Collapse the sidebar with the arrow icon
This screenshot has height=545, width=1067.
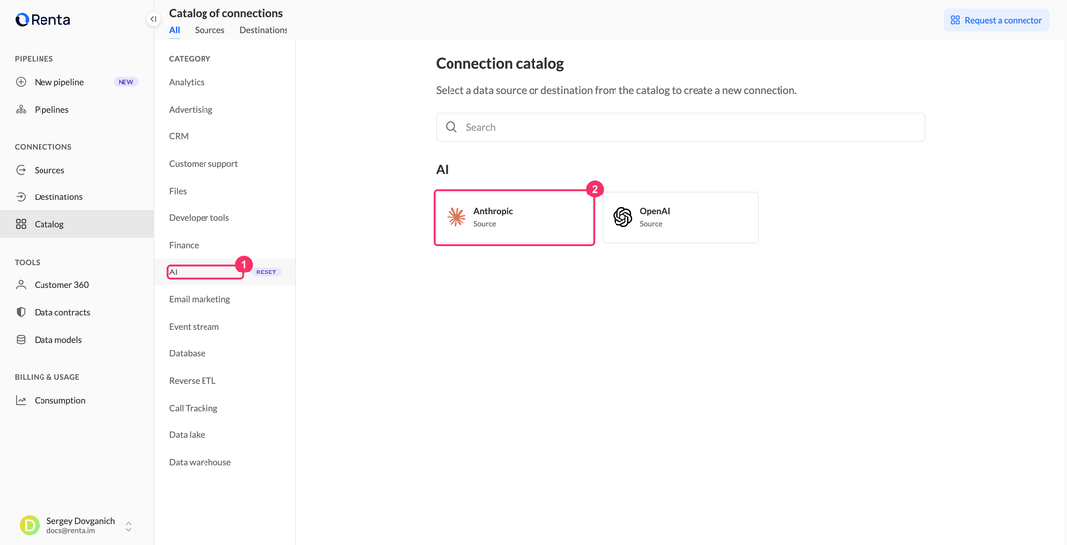pyautogui.click(x=154, y=19)
